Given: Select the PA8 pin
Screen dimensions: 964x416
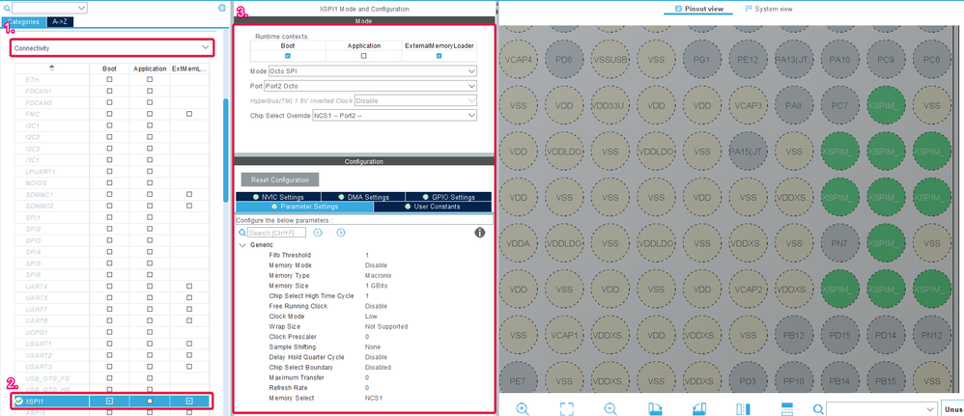Looking at the screenshot, I should pos(793,106).
